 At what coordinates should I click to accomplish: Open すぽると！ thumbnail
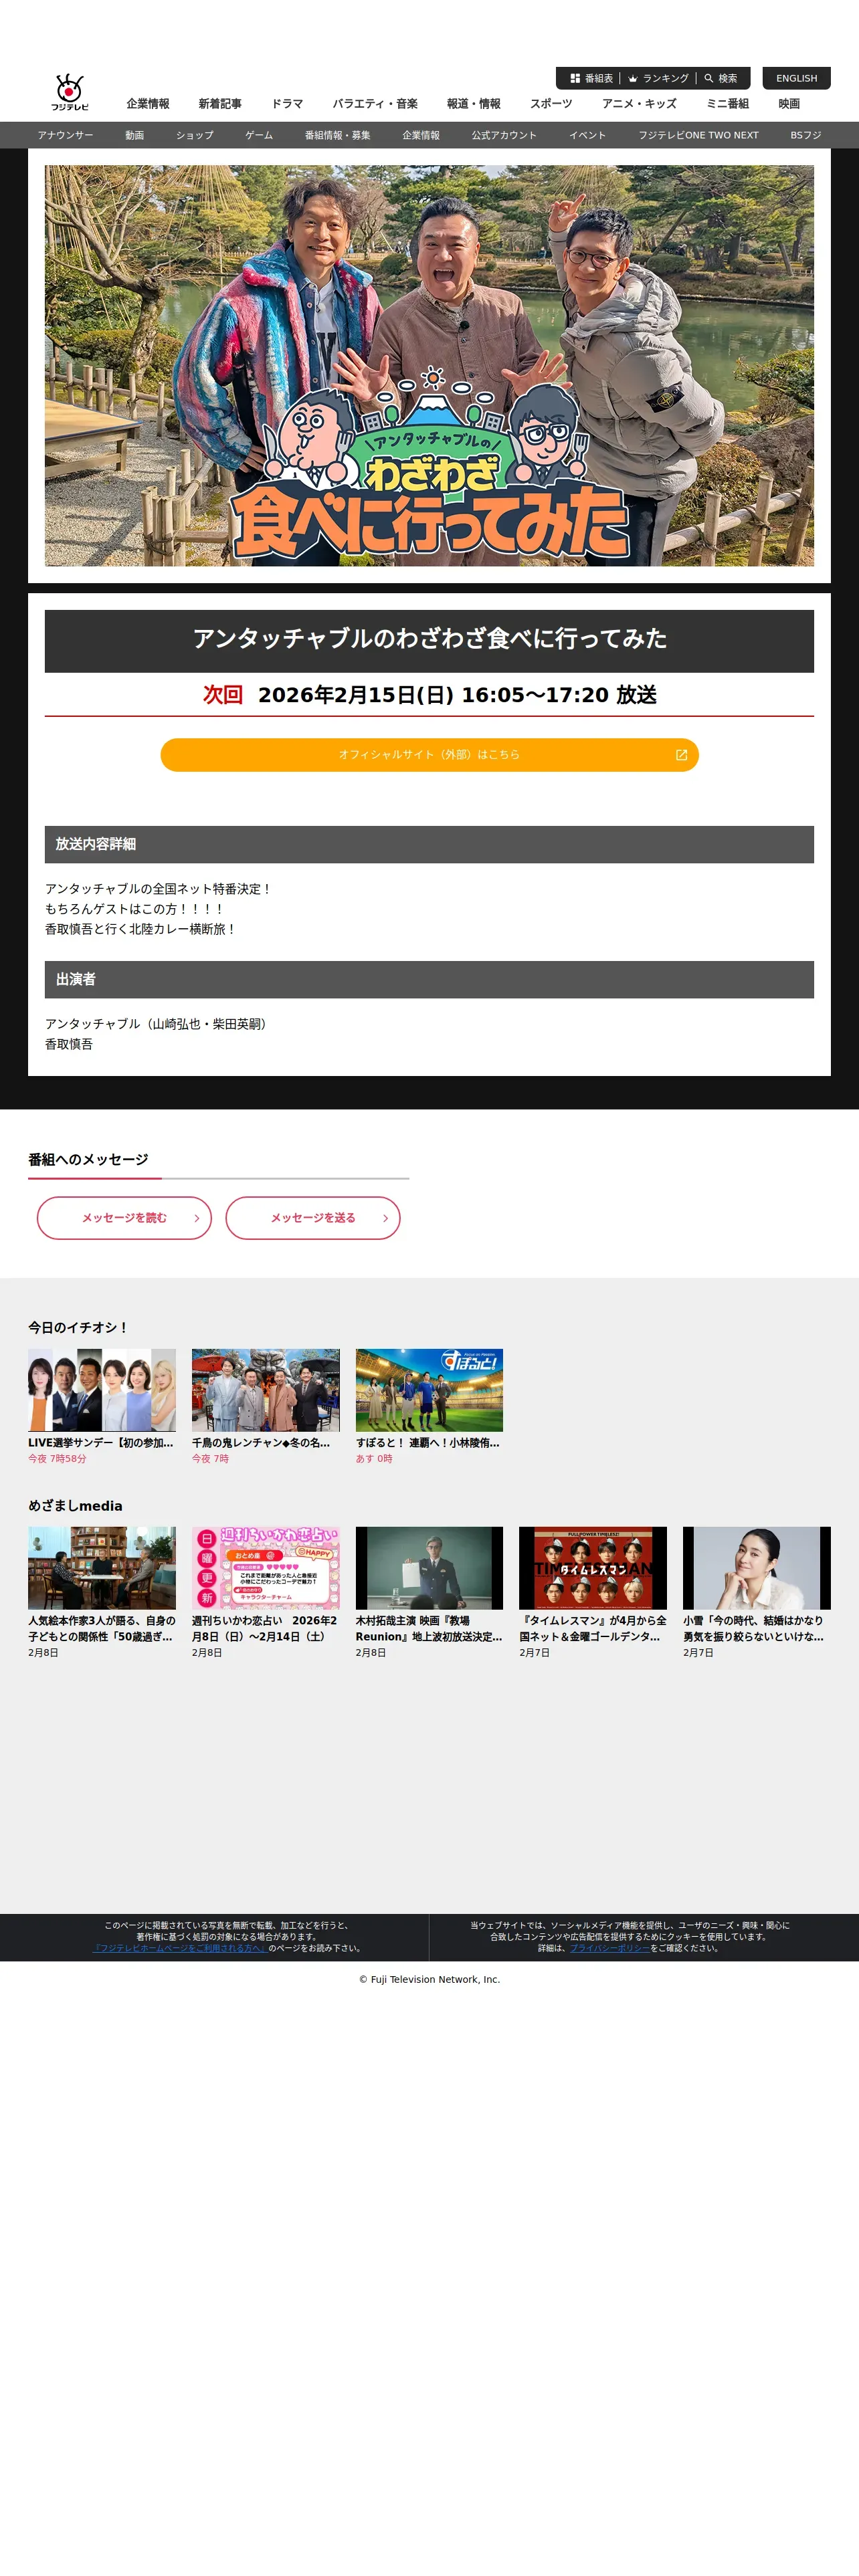click(429, 1389)
